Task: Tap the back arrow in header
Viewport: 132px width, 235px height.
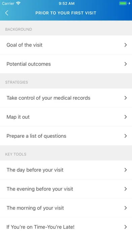Action: [7, 13]
